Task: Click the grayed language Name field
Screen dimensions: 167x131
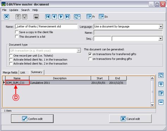Action: (128, 33)
